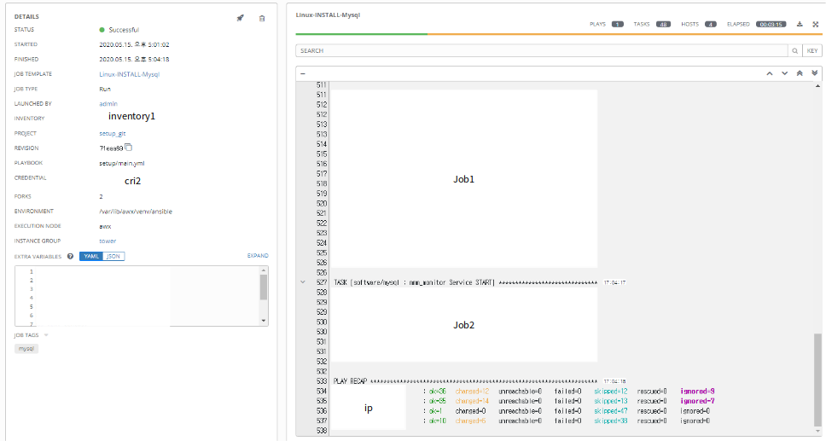Click the ignored=9 recap value

(x=697, y=391)
